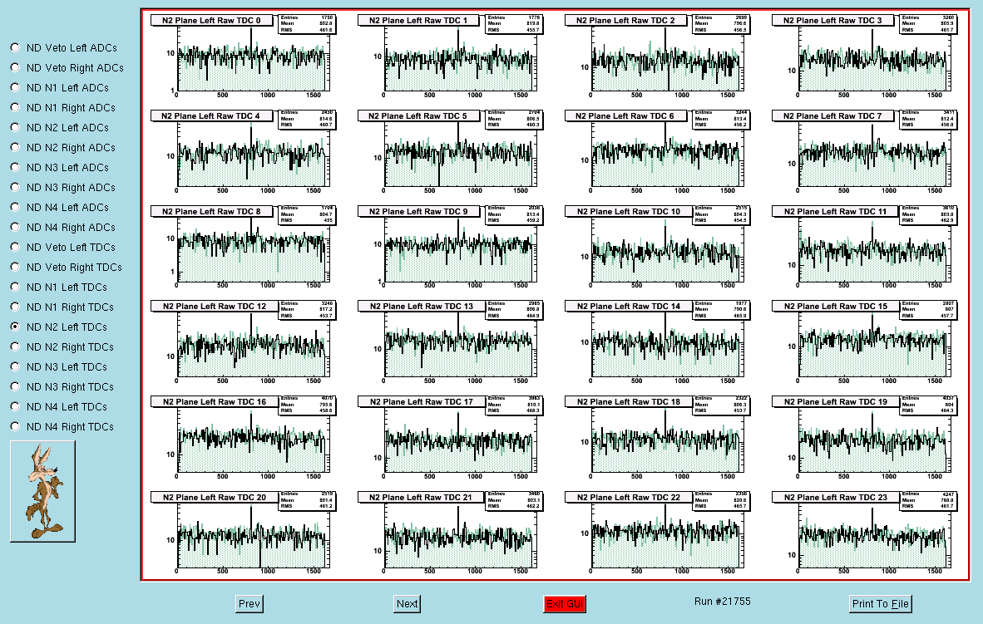Image resolution: width=983 pixels, height=624 pixels.
Task: Click the coyote cartoon image
Action: tap(42, 491)
